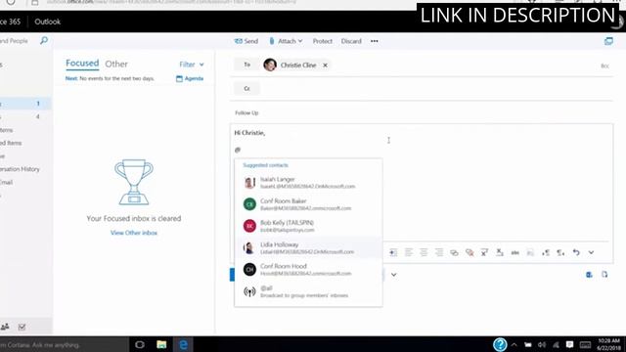Viewport: 626px width, 352px height.
Task: Click the insert hyperlink icon
Action: click(454, 252)
